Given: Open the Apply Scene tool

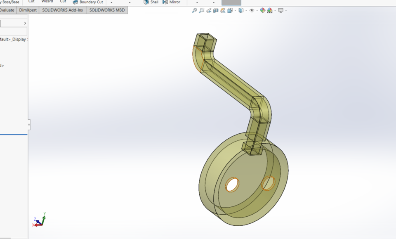Looking at the screenshot, I should 269,10.
